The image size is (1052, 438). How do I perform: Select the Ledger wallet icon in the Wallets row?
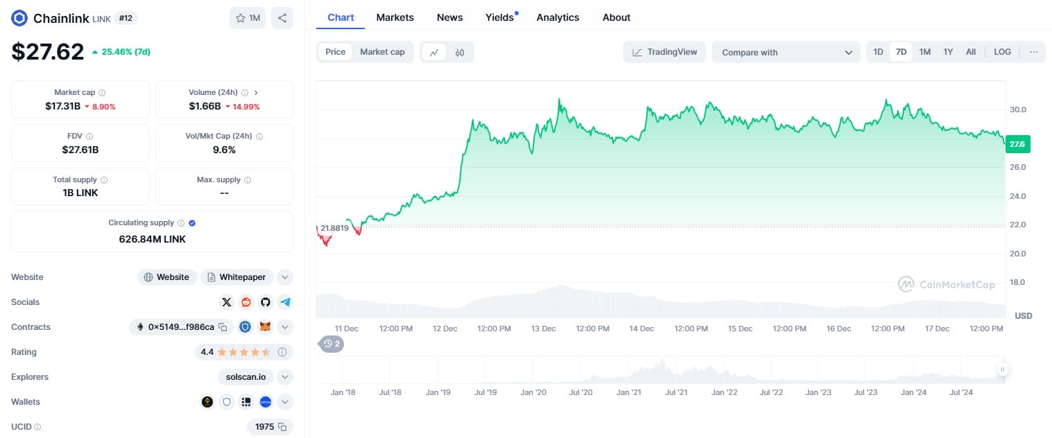[x=245, y=402]
